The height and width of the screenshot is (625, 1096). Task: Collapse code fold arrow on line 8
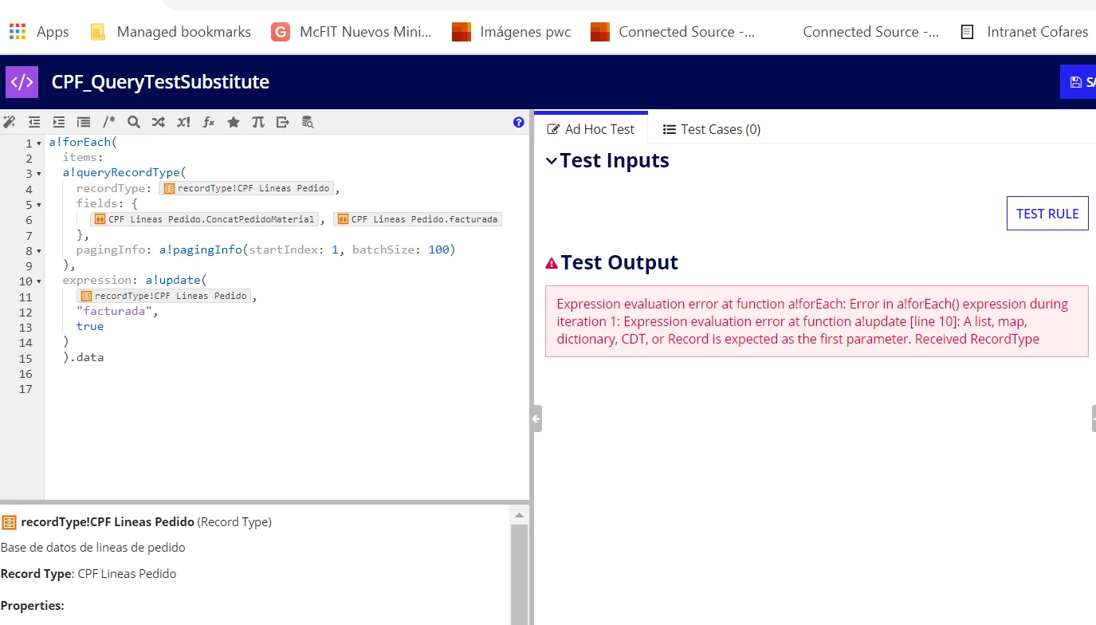coord(39,251)
